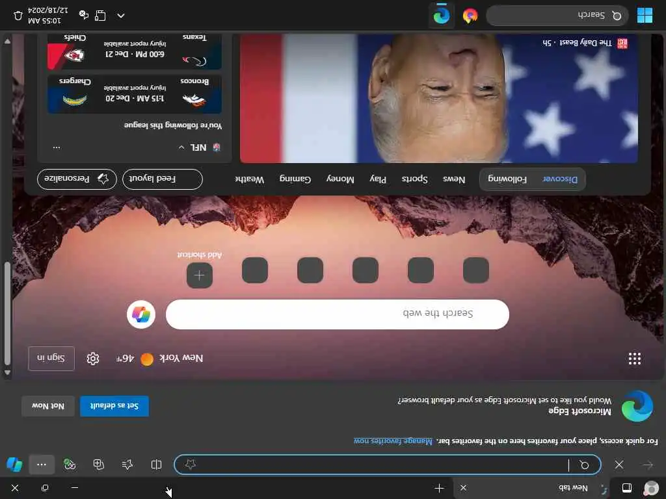Open Firefox from the taskbar

[x=470, y=16]
